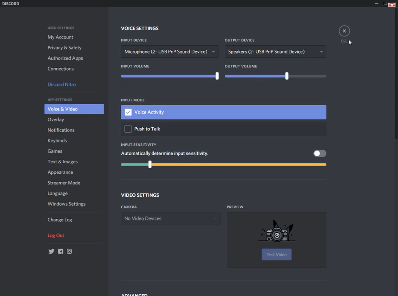Select Voice Activity input mode
Viewport: 398px width, 296px height.
[x=223, y=112]
